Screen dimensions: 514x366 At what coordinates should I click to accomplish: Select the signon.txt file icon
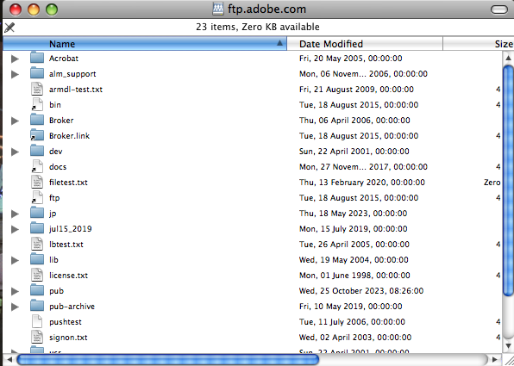[x=37, y=337]
